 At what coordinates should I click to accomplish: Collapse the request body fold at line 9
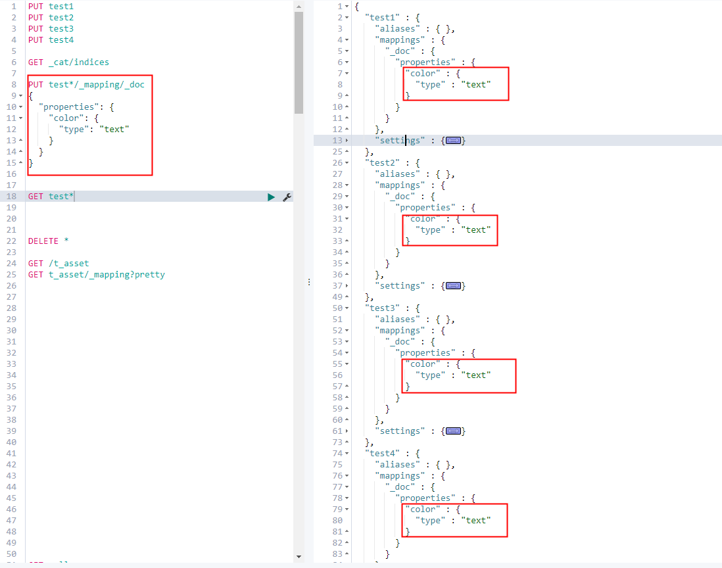(21, 96)
